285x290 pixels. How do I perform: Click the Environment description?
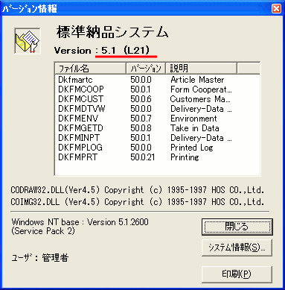[x=193, y=119]
